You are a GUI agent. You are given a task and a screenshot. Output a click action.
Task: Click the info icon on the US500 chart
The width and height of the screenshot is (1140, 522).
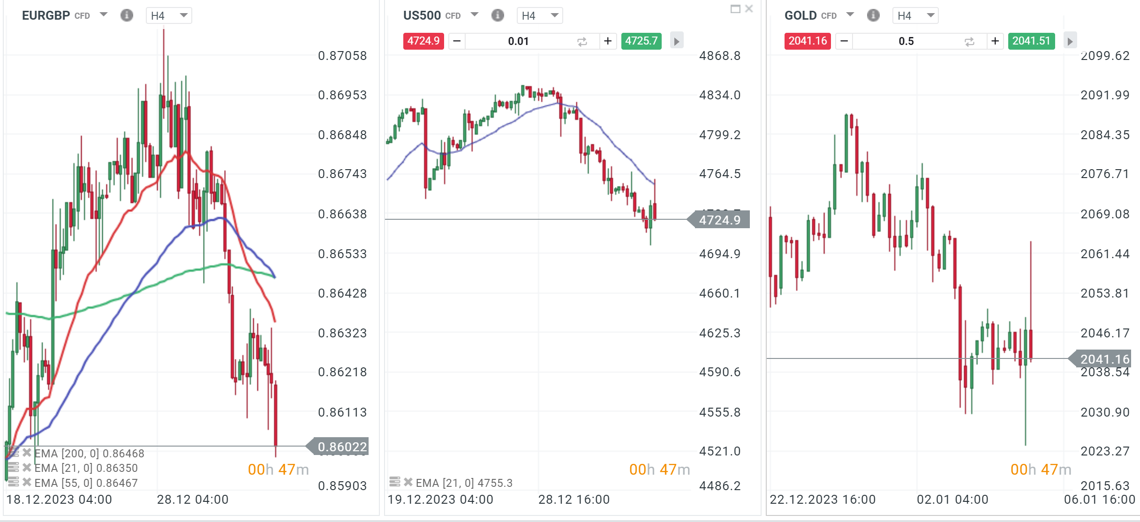[498, 15]
